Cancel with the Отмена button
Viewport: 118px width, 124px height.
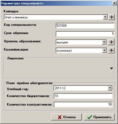pyautogui.click(x=66, y=117)
